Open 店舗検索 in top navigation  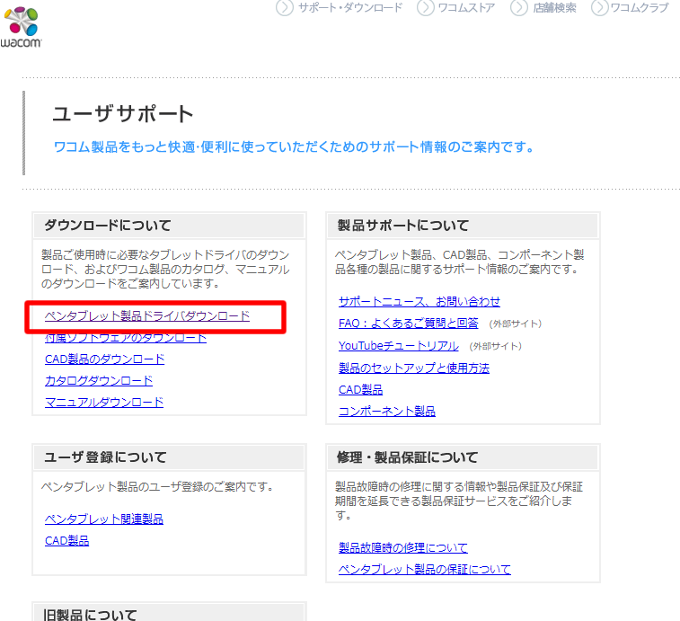point(554,8)
